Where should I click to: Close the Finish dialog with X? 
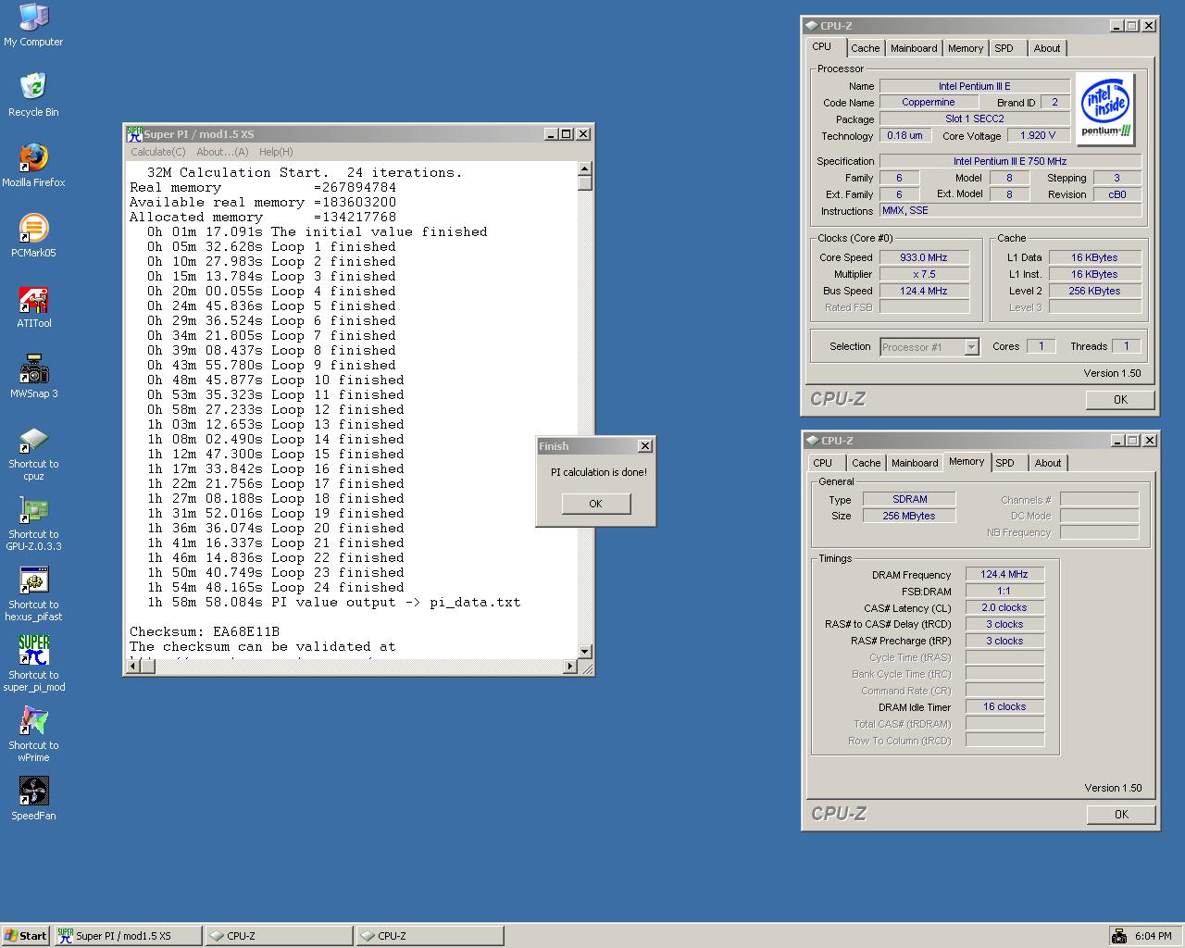(x=645, y=446)
